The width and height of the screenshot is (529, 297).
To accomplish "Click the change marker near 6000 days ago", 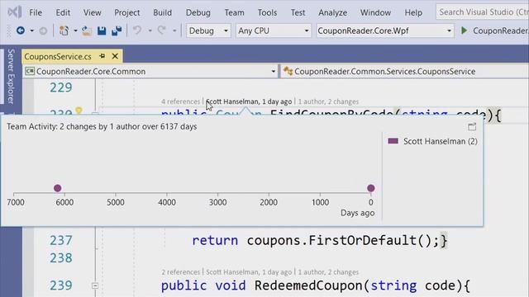I will [57, 188].
